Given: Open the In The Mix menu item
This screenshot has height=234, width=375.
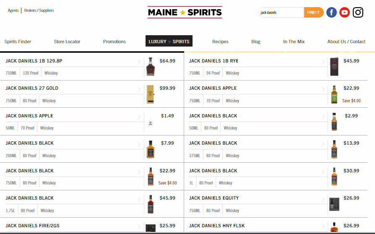Looking at the screenshot, I should (294, 42).
